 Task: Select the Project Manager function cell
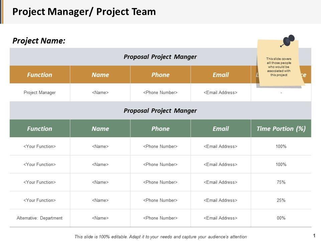click(40, 92)
